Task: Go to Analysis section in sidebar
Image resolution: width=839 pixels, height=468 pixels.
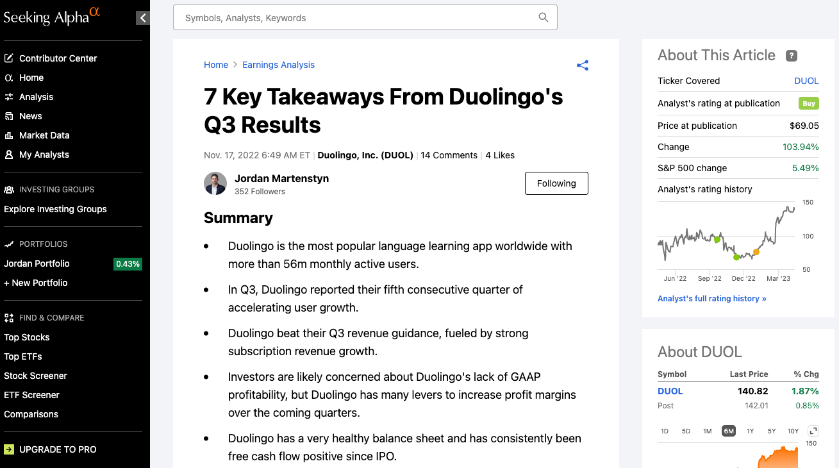Action: [37, 97]
